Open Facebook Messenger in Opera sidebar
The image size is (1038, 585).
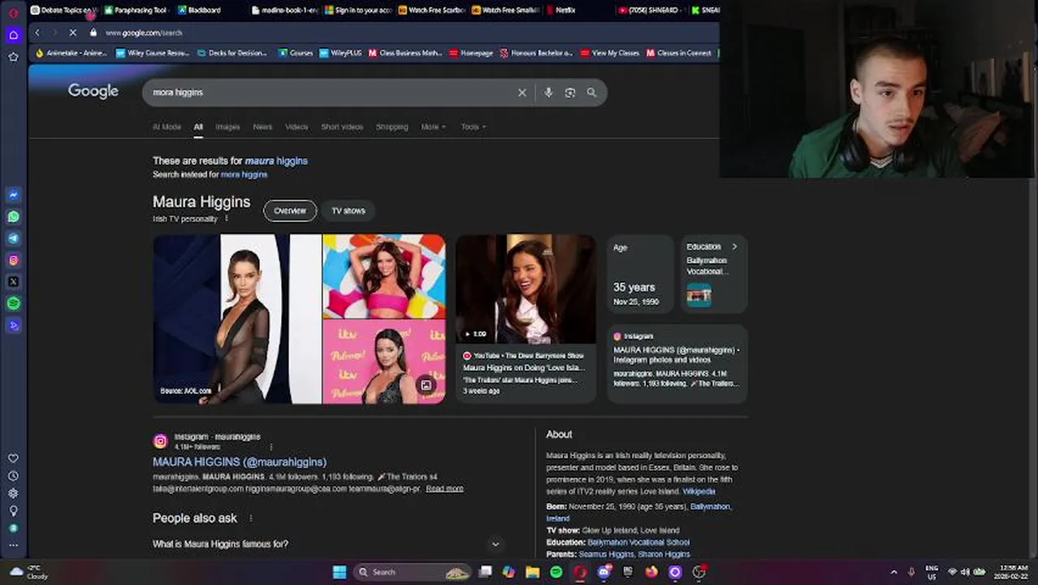click(13, 195)
